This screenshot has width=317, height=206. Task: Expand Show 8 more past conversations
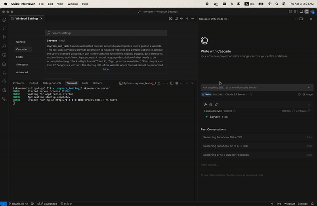[x=209, y=164]
